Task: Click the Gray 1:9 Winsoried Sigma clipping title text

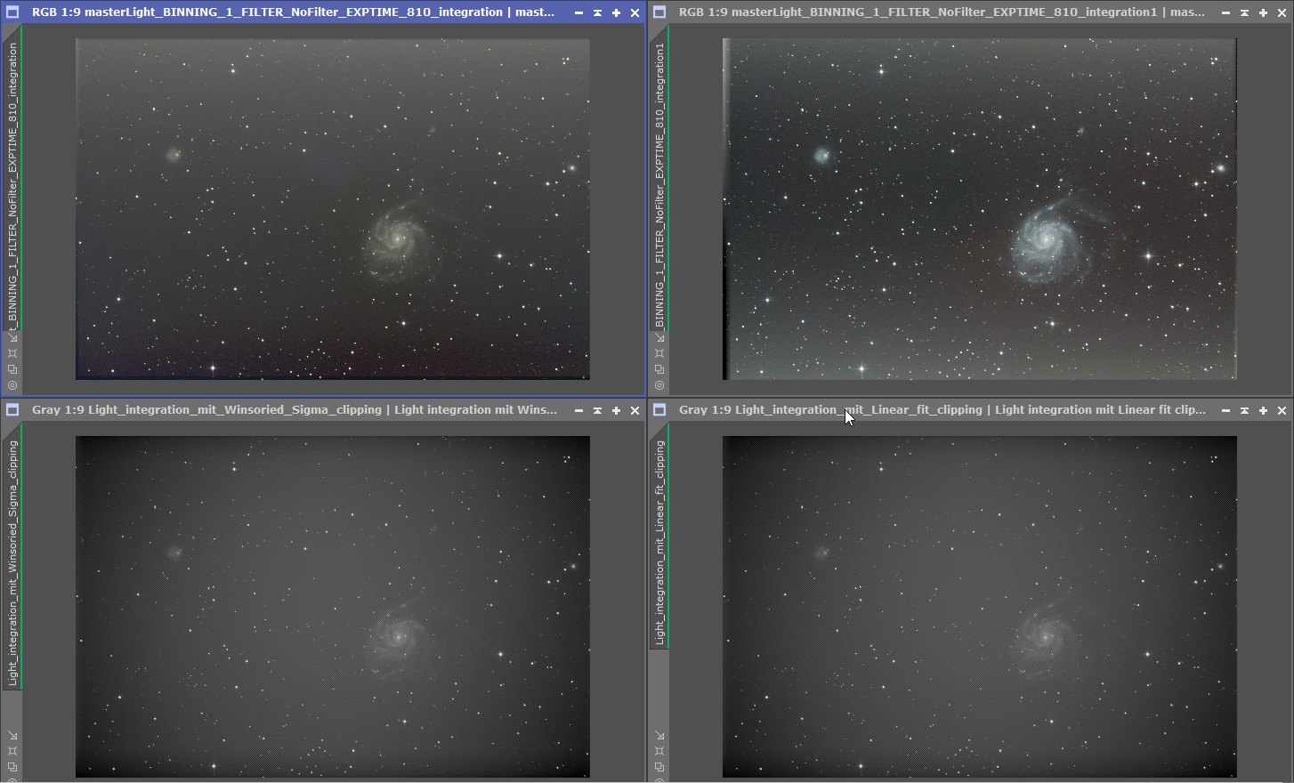Action: click(295, 410)
